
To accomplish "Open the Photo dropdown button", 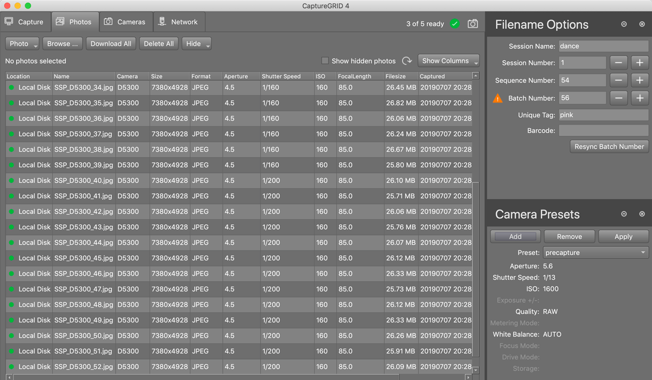I will click(x=22, y=44).
